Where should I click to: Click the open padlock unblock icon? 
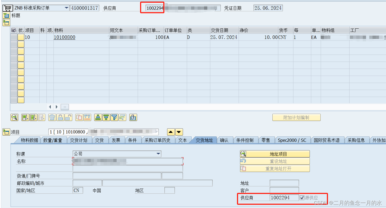pyautogui.click(x=68, y=117)
